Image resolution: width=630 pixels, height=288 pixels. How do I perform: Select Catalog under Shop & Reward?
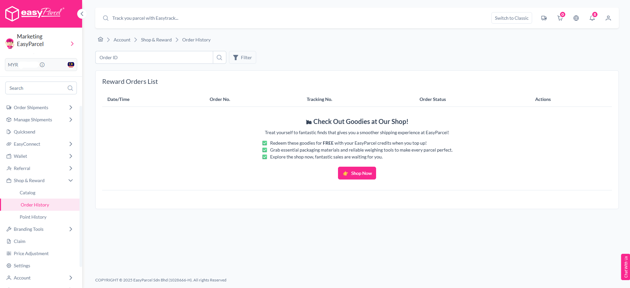(28, 193)
